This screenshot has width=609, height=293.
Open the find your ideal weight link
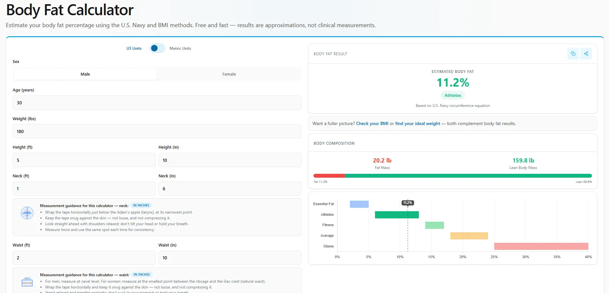pyautogui.click(x=418, y=123)
